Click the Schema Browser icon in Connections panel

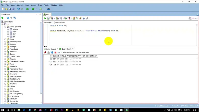tap(15, 18)
